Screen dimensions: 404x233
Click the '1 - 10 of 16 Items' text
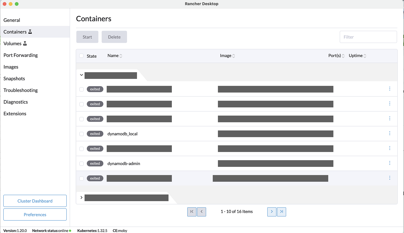[237, 211]
